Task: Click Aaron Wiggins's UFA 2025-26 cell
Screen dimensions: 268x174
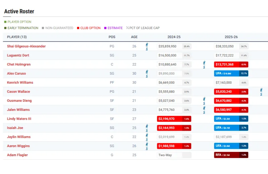Action: tap(231, 146)
